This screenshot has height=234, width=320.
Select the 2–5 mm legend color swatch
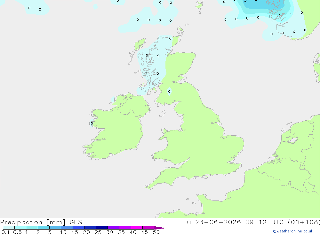click(44, 228)
